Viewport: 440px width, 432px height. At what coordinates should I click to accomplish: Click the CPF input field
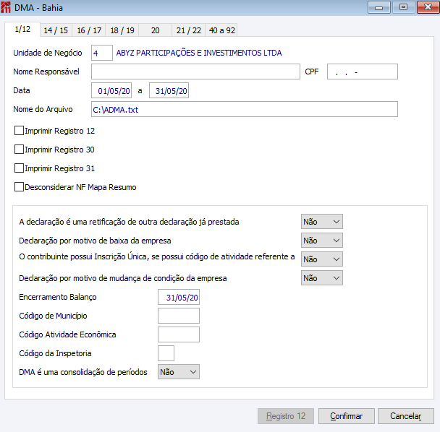pos(363,72)
